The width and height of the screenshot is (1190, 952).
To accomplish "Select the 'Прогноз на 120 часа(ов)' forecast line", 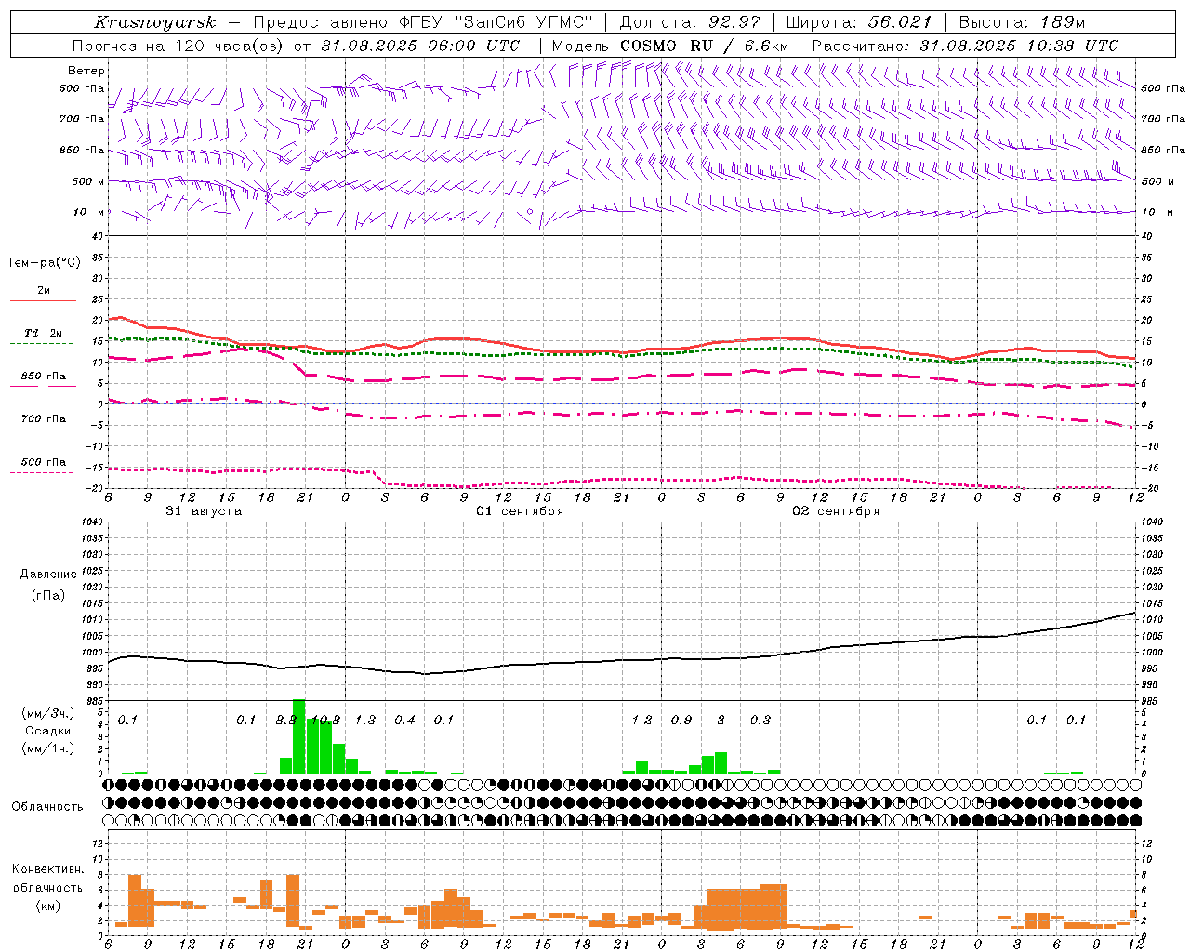I will [179, 46].
